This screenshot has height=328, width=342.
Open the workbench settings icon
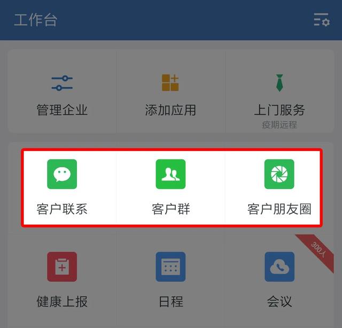click(x=322, y=20)
